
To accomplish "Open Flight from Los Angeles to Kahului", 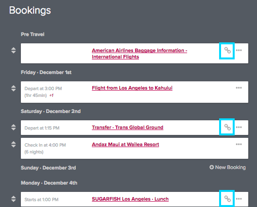I will click(132, 88).
